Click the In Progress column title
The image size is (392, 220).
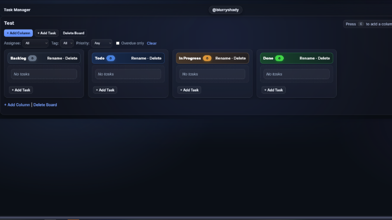tap(190, 58)
